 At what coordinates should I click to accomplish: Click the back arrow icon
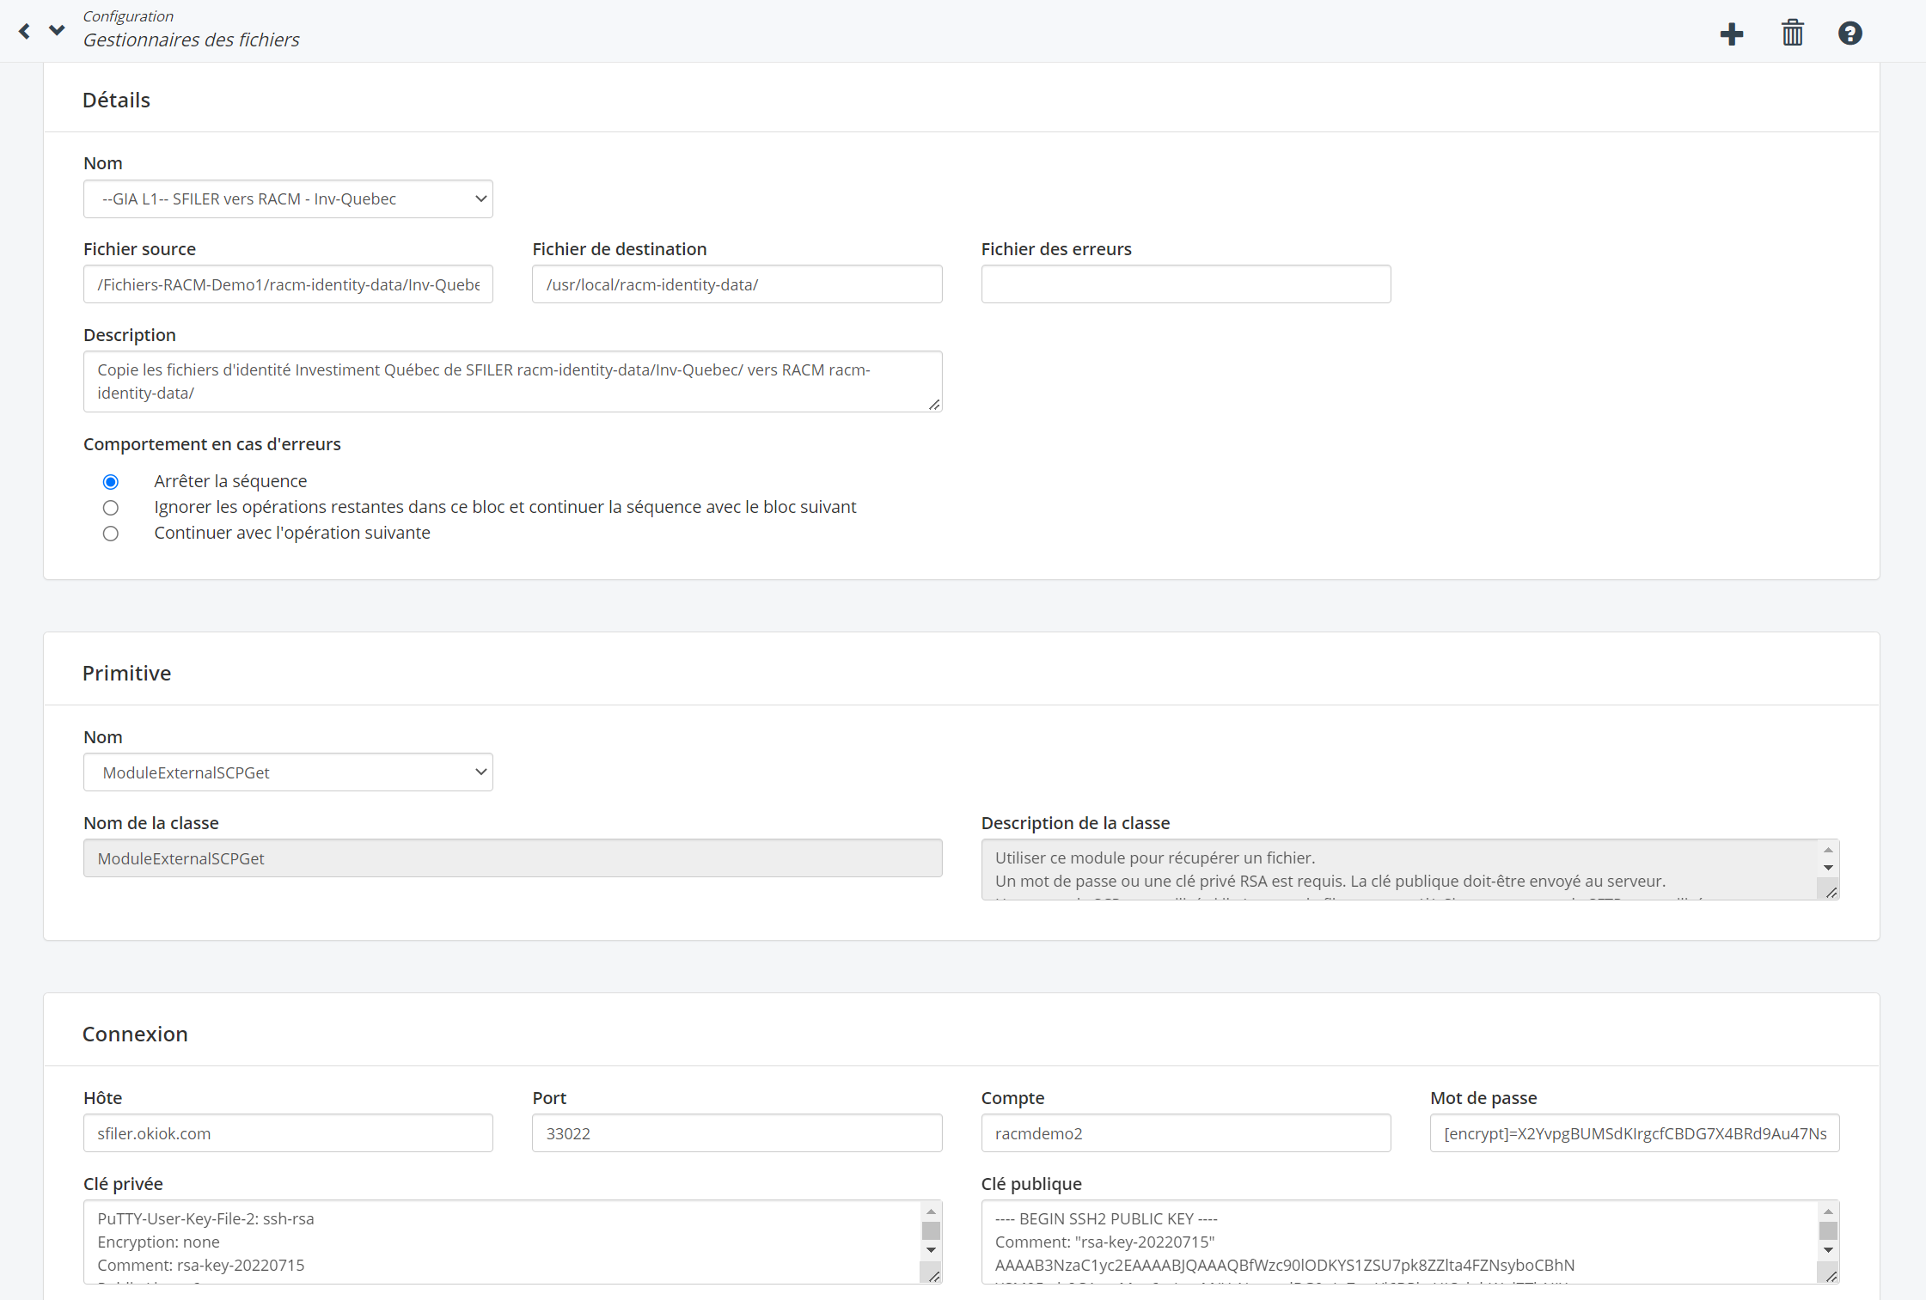25,31
